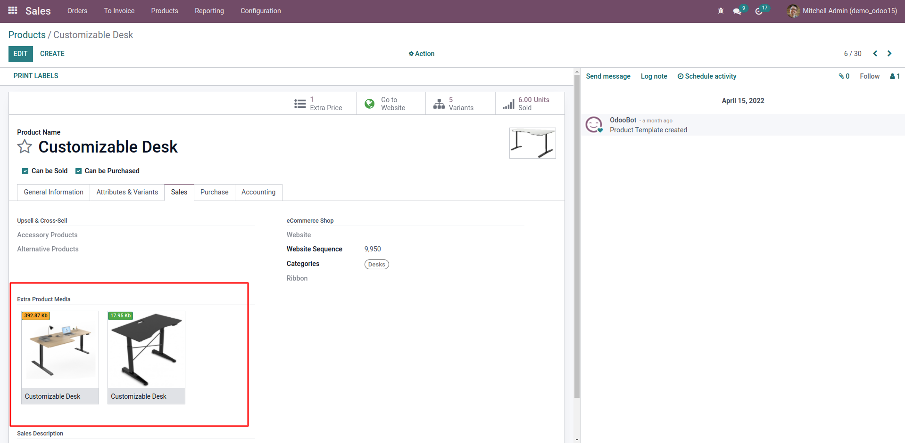This screenshot has height=443, width=905.
Task: Click the Follow button
Action: (870, 76)
